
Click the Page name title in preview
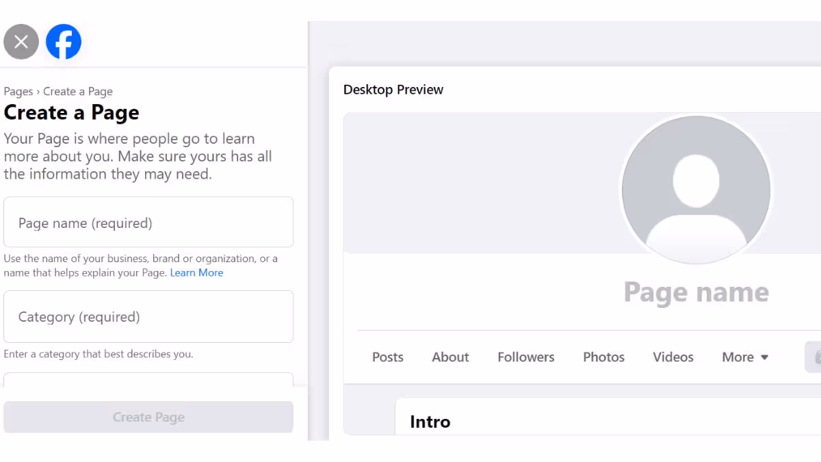(x=696, y=293)
